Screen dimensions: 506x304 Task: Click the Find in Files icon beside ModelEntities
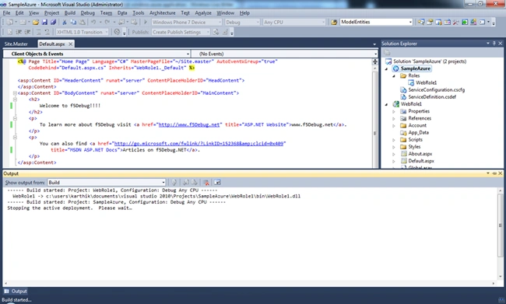point(334,23)
